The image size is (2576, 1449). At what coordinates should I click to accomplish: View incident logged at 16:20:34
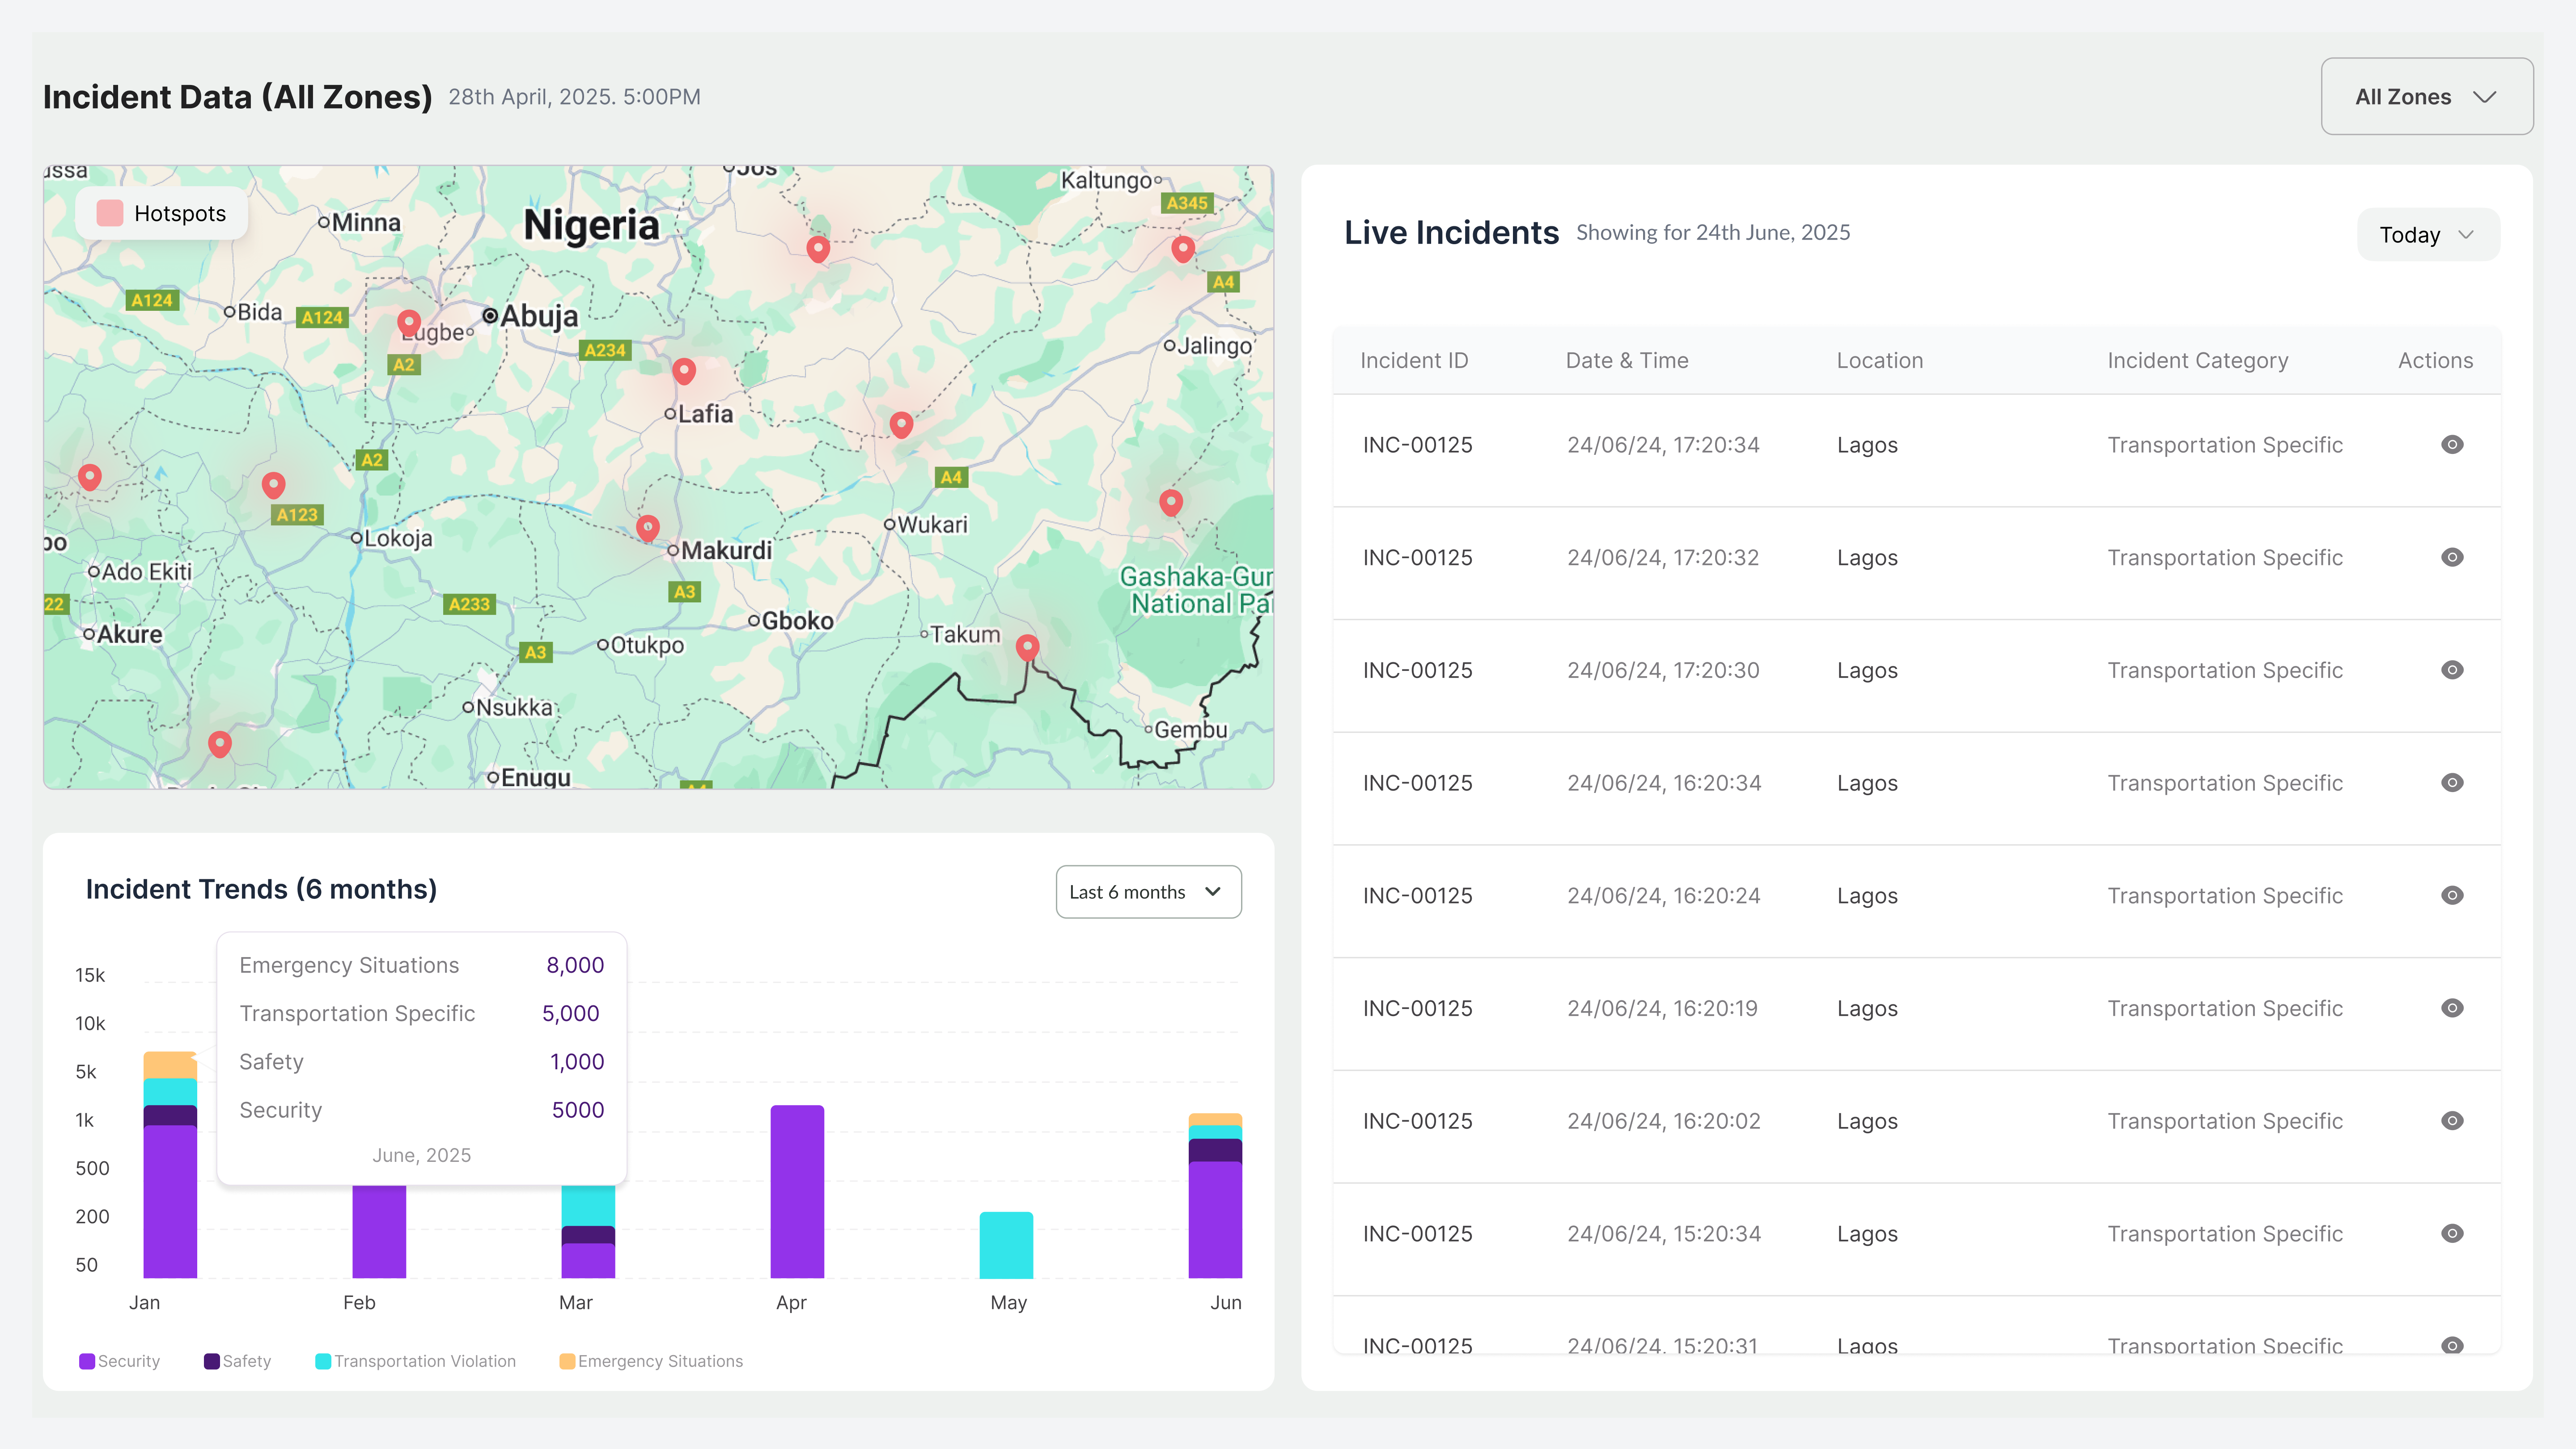[x=2452, y=783]
